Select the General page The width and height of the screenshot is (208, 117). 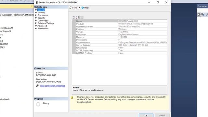tap(41, 10)
